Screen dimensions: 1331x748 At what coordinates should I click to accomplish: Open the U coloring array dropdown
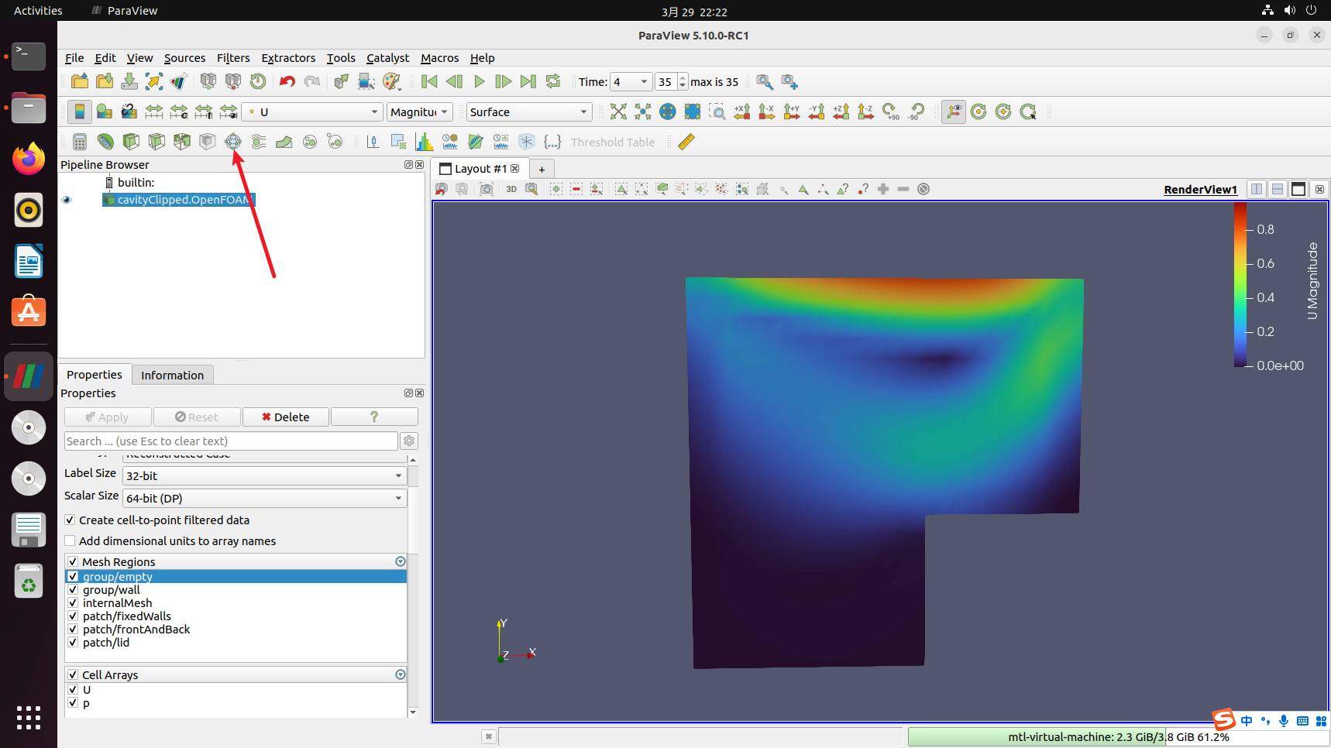pos(313,112)
